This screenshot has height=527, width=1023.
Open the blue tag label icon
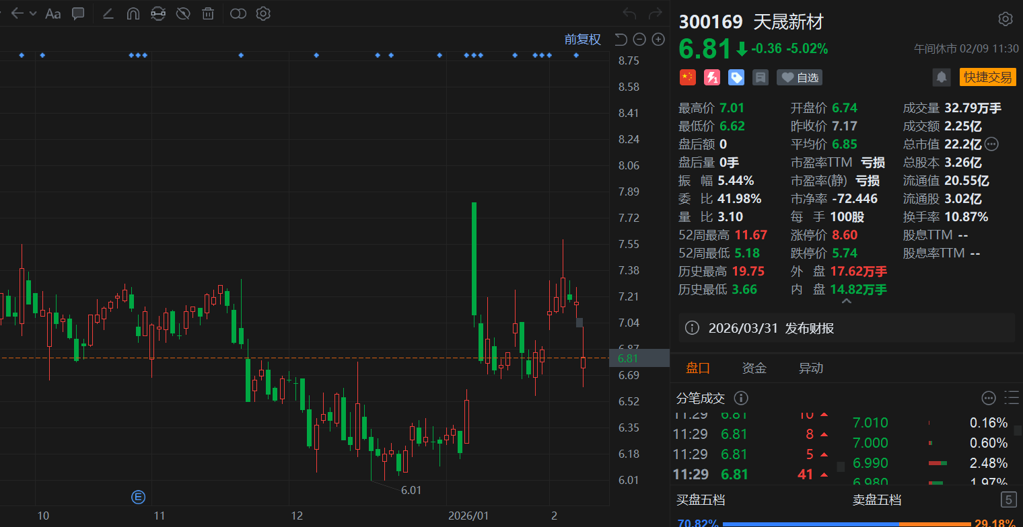pyautogui.click(x=736, y=77)
